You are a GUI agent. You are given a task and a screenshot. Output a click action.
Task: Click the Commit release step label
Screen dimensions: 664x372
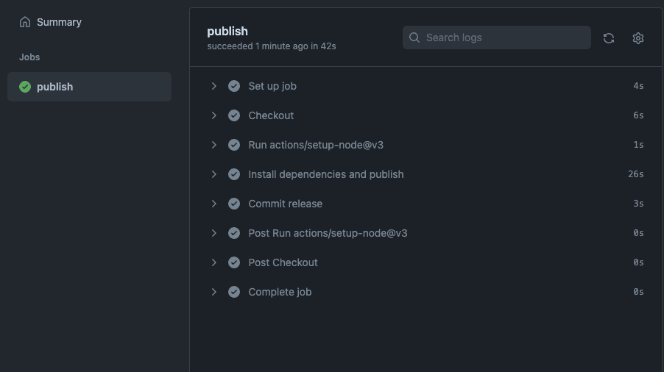click(285, 204)
